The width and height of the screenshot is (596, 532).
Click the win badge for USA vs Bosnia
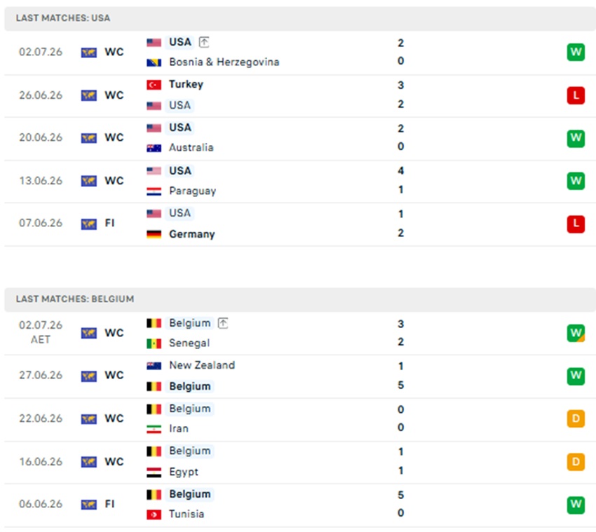(x=576, y=52)
